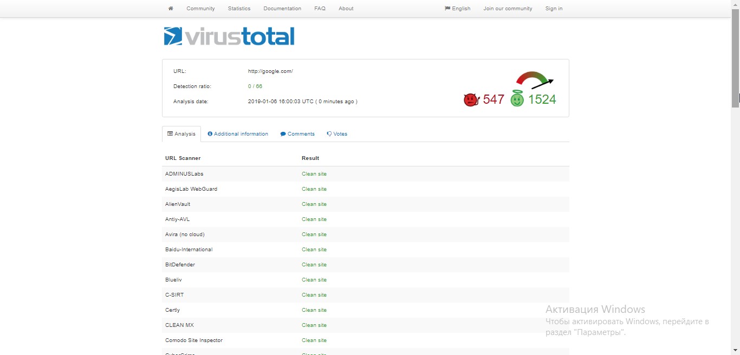
Task: Click the Blueliv scanner name
Action: 173,280
